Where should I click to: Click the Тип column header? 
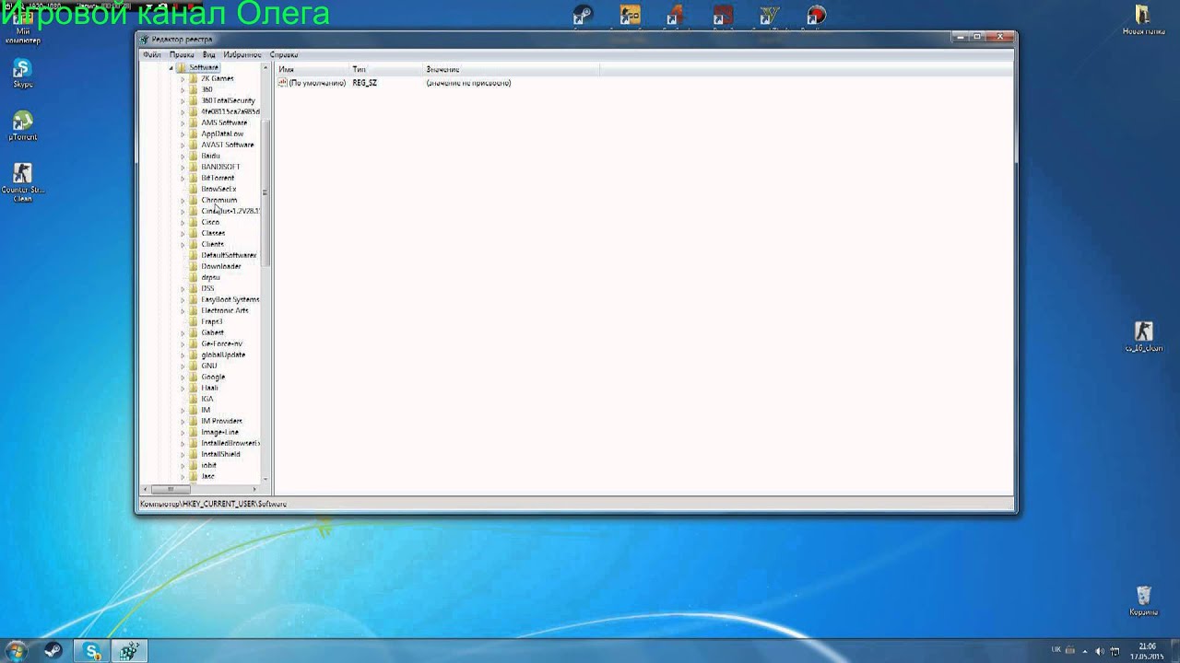tap(386, 69)
